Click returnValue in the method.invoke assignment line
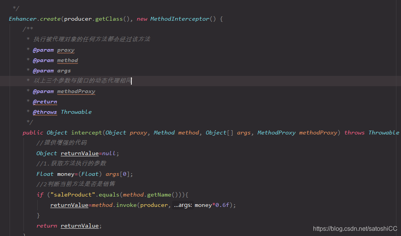This screenshot has height=236, width=401. [69, 205]
